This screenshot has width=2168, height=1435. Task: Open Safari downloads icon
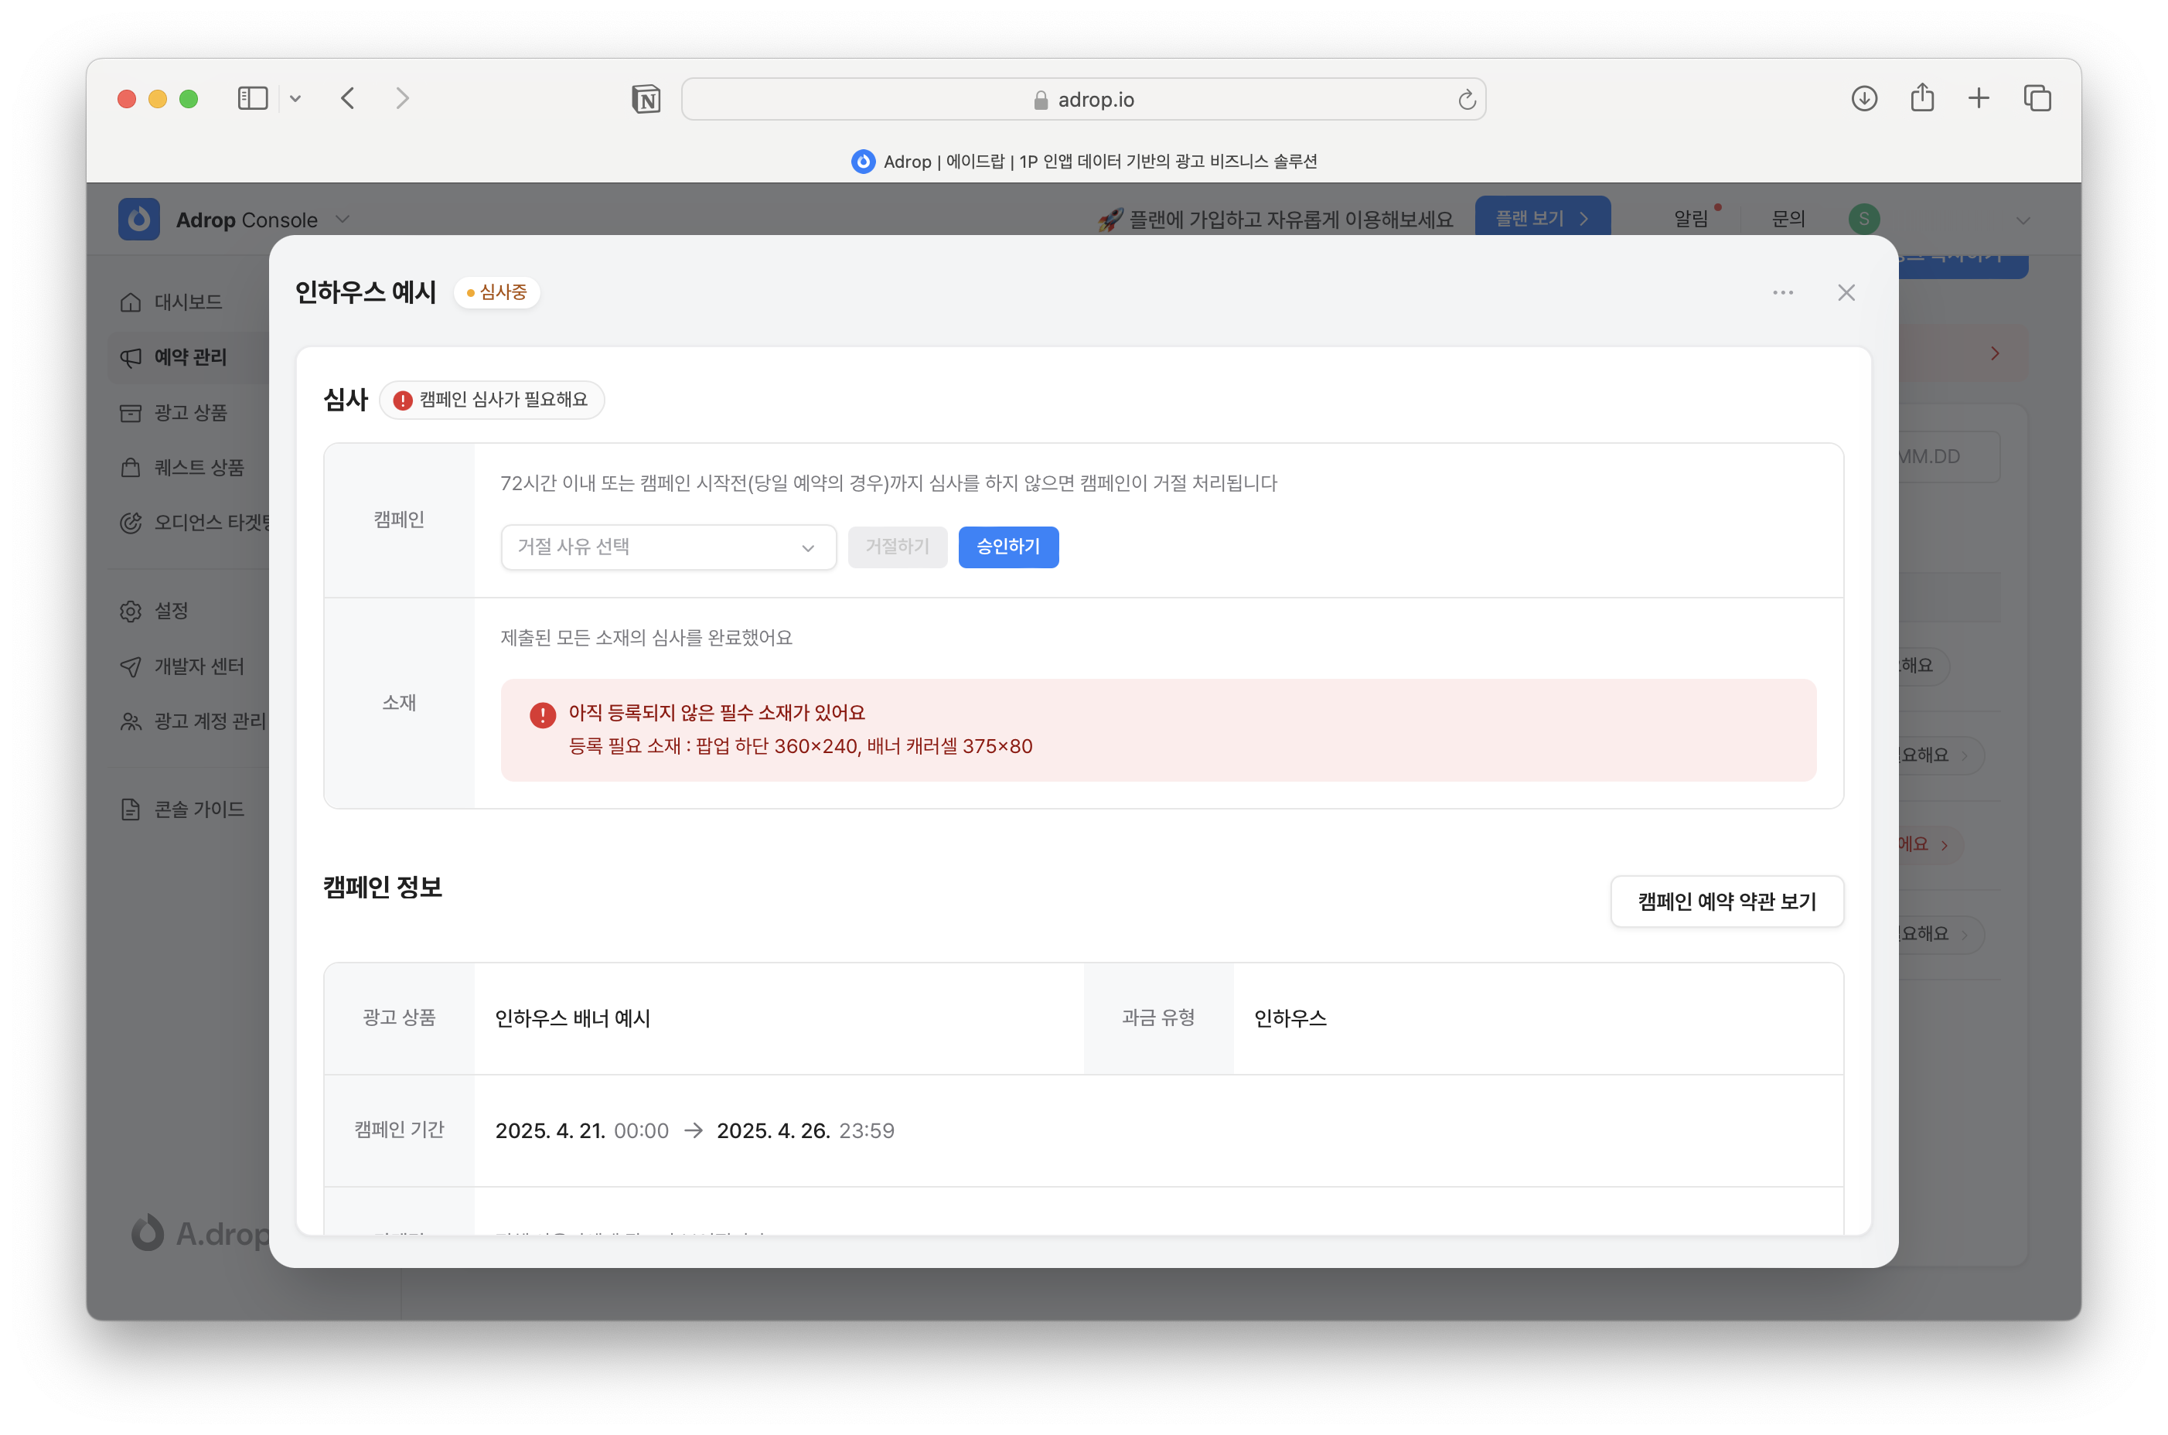point(1863,99)
